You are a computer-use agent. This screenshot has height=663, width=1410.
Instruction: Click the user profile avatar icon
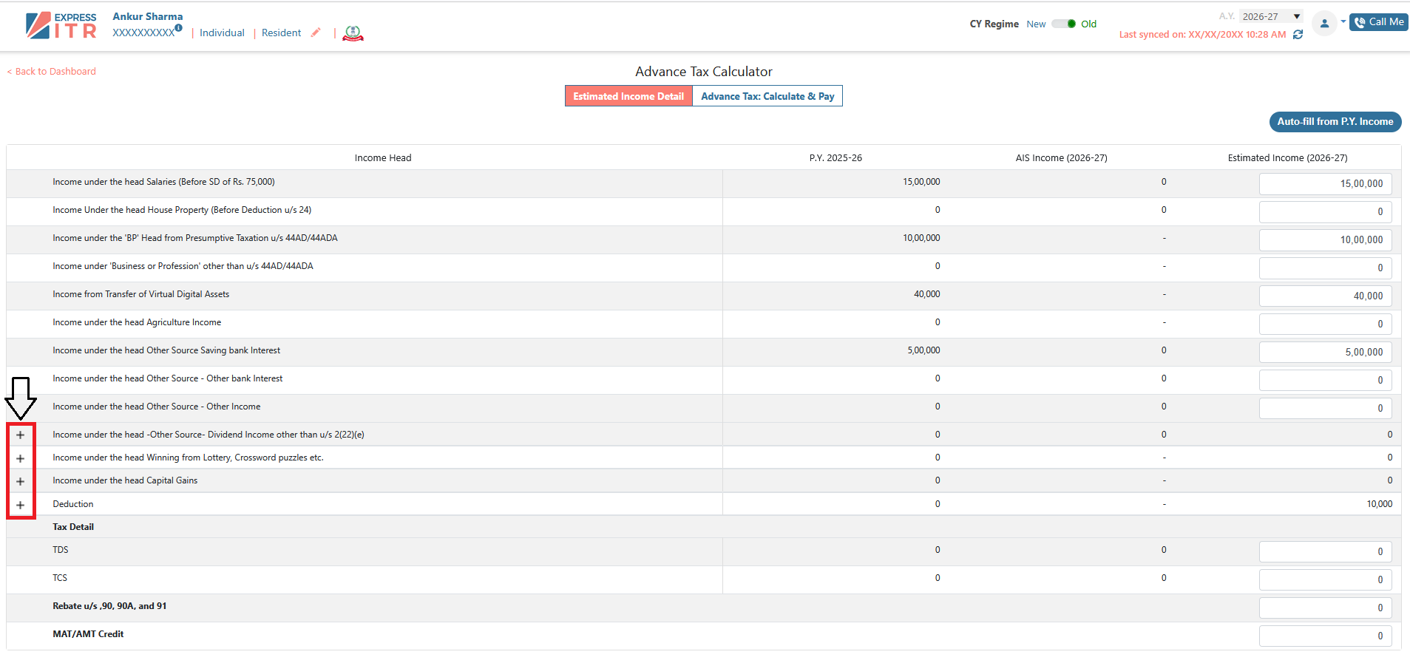pos(1324,24)
